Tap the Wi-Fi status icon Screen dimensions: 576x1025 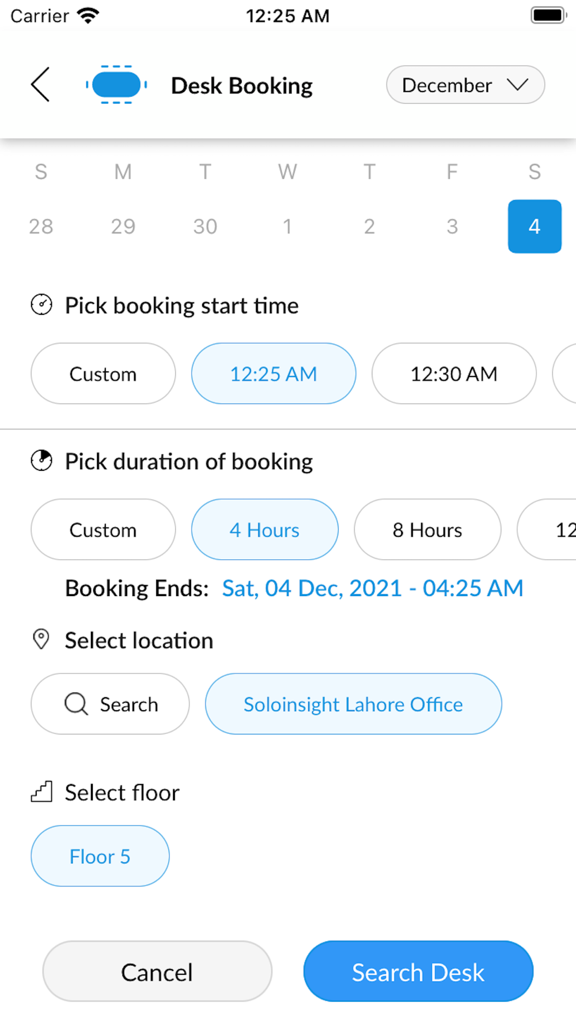88,16
